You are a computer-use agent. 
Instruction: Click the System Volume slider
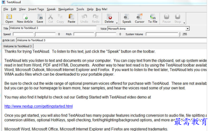[x=162, y=34]
